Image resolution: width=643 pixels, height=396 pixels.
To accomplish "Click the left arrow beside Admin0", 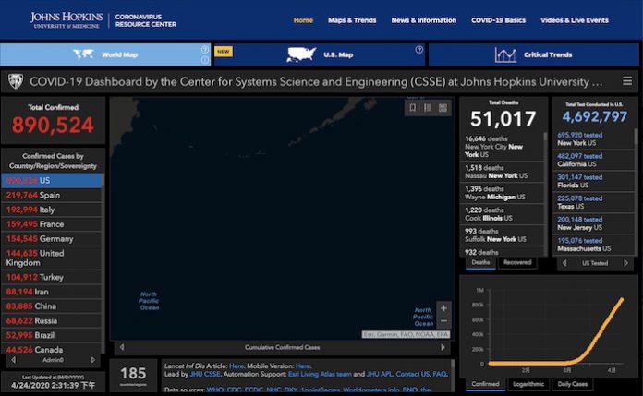I will pos(14,360).
